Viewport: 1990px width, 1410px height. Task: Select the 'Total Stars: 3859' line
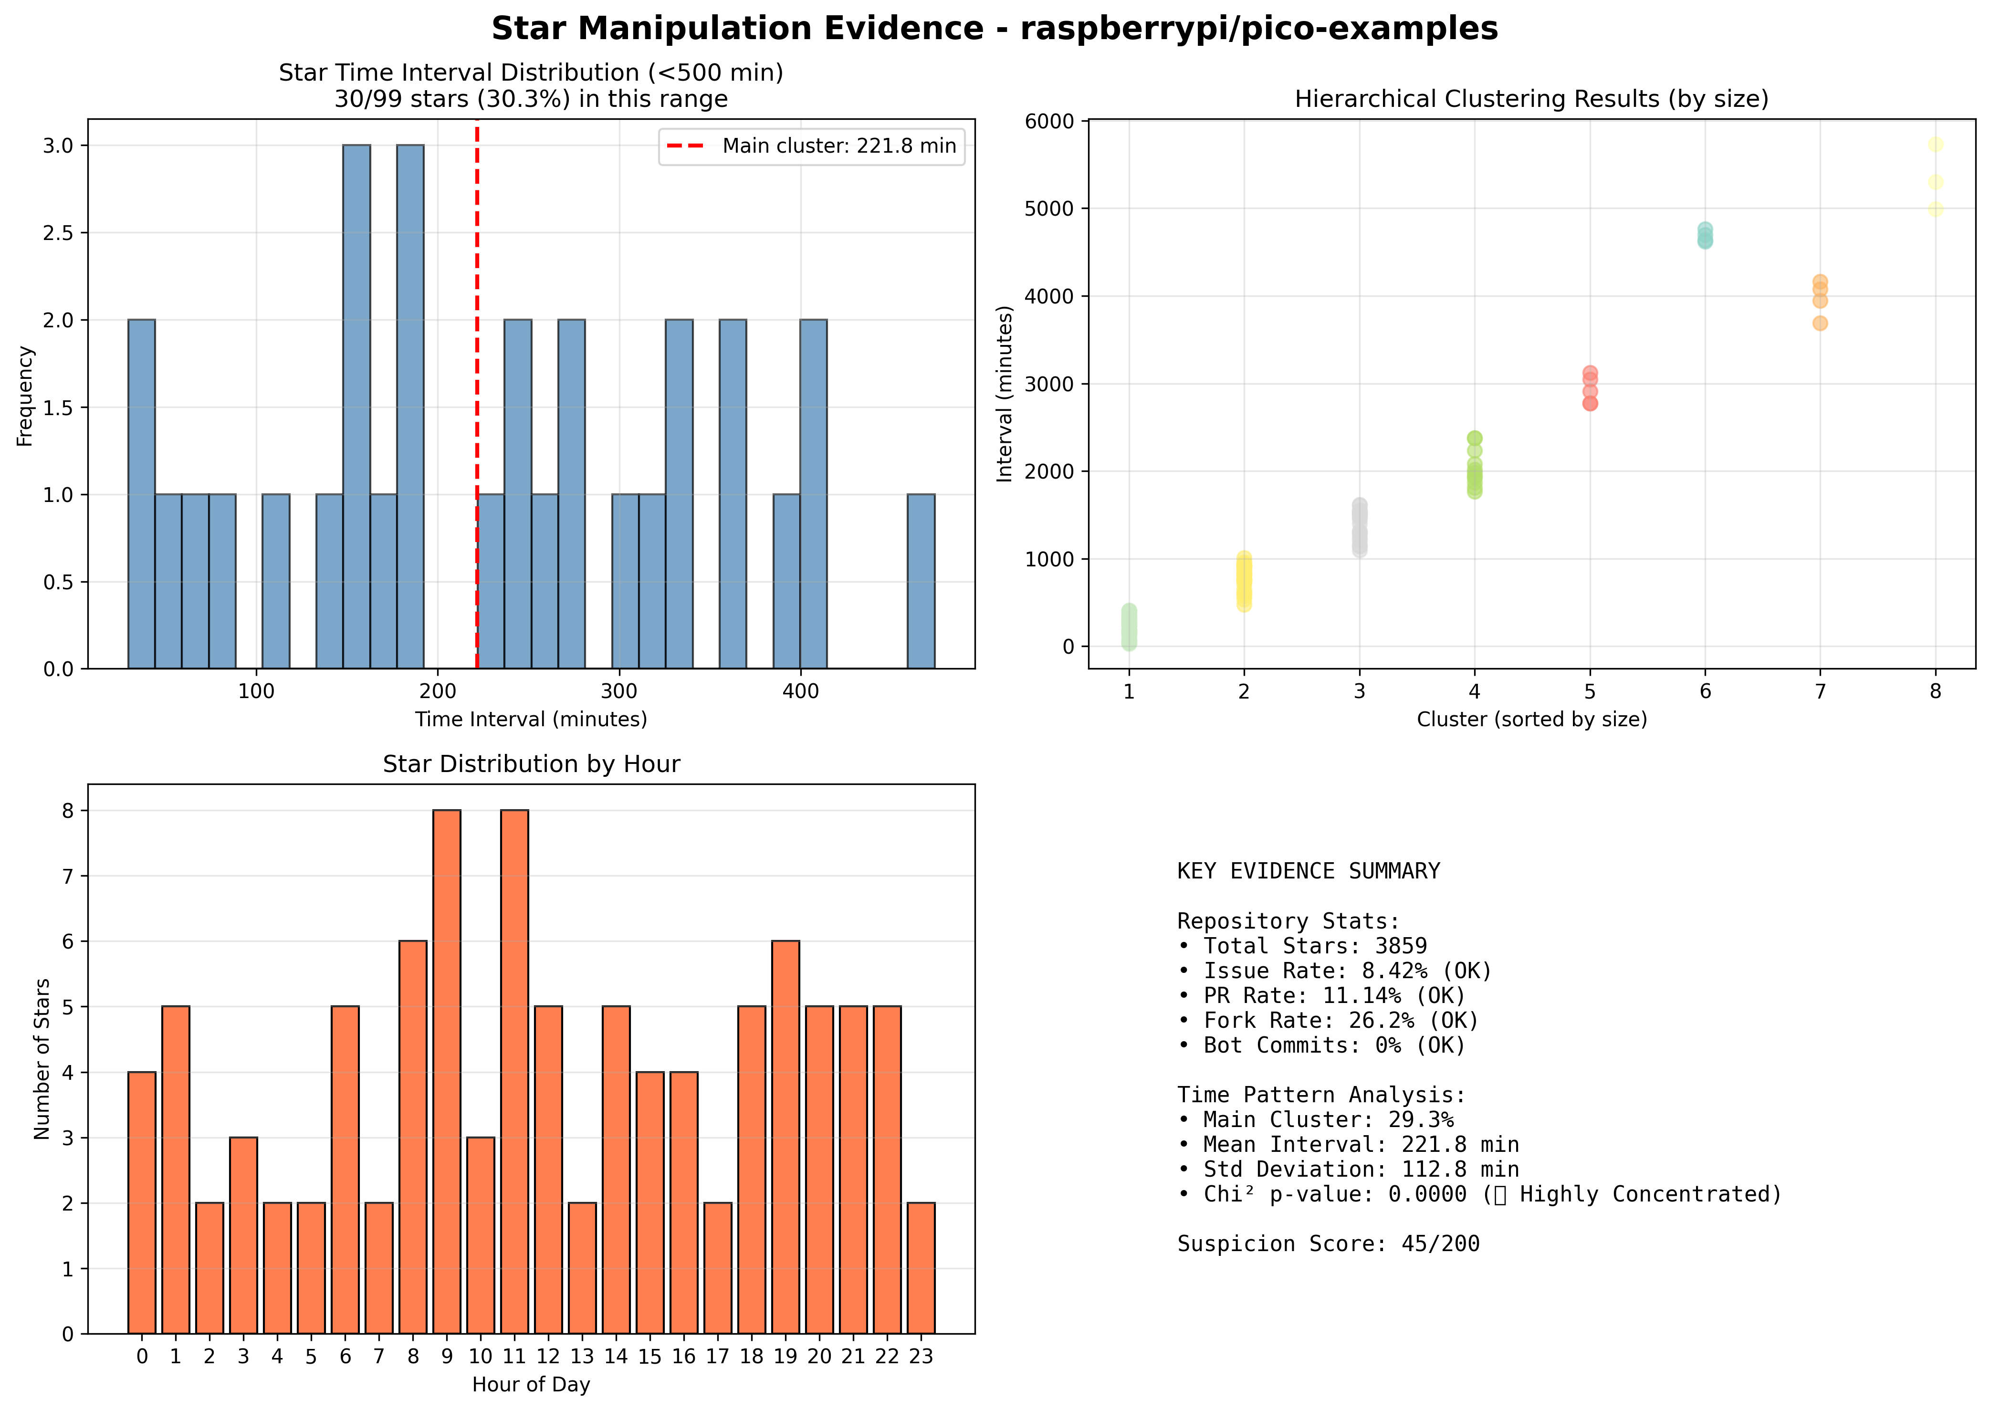(x=1302, y=946)
